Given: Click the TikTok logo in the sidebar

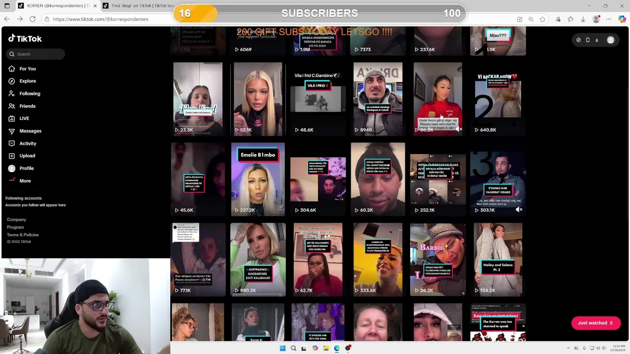Looking at the screenshot, I should point(25,38).
